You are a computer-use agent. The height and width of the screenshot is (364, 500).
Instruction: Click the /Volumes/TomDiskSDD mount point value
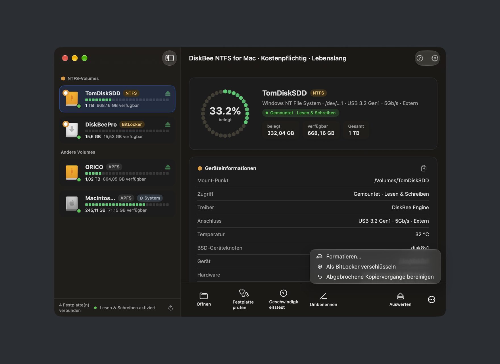401,181
